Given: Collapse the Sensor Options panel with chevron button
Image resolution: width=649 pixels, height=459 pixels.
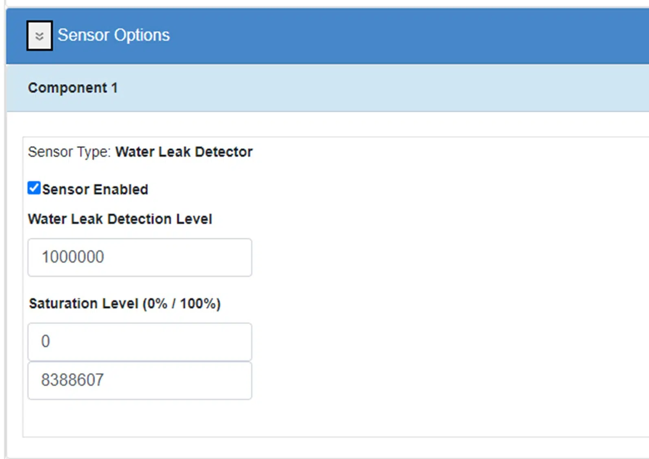Looking at the screenshot, I should (39, 36).
